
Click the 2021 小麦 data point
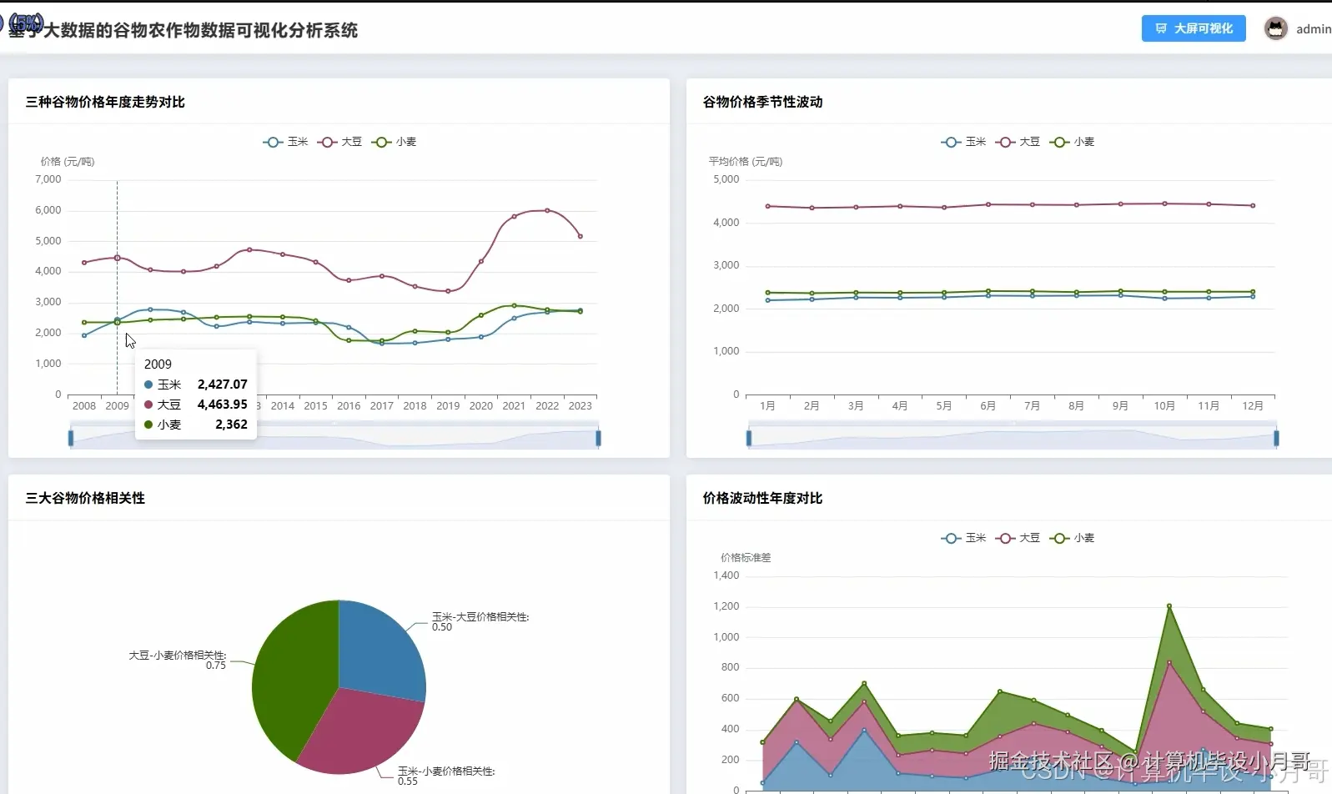click(514, 306)
